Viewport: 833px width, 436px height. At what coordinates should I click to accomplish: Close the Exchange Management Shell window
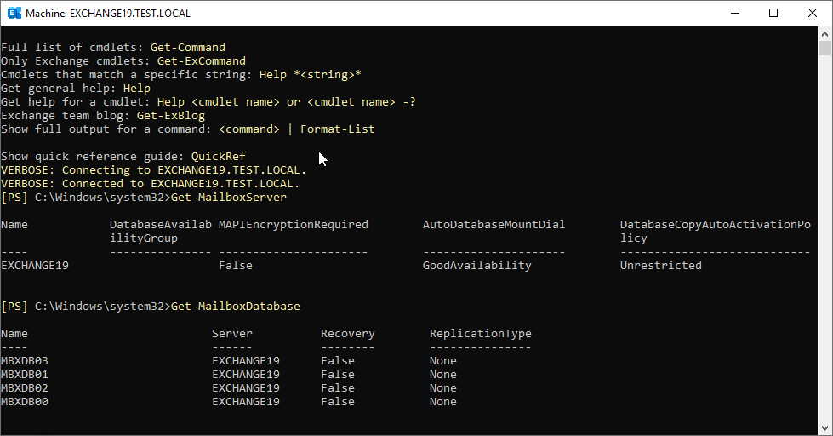813,14
